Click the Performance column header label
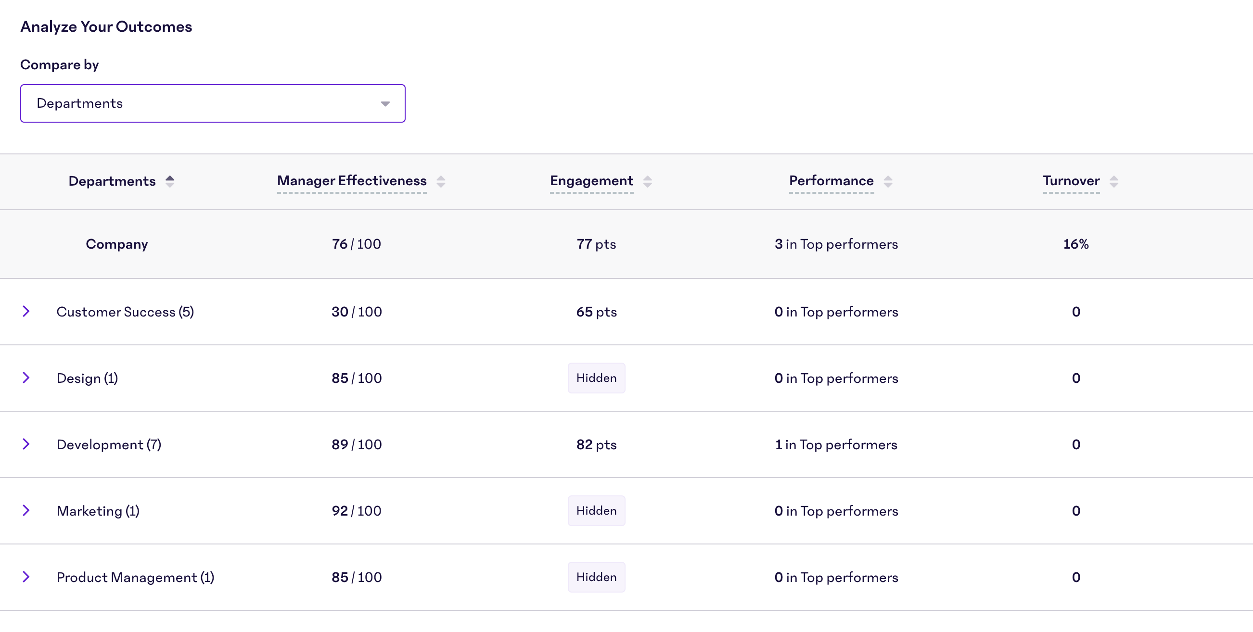 coord(831,181)
